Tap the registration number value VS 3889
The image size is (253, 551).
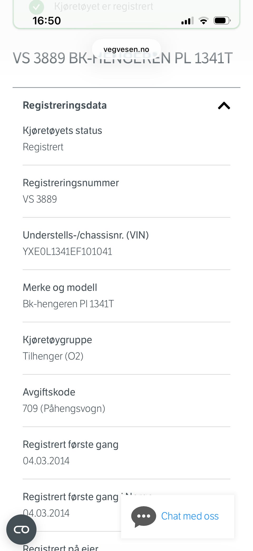[x=40, y=199]
